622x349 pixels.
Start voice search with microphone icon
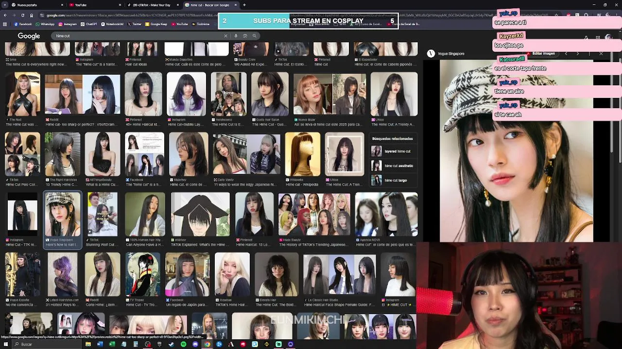(236, 36)
